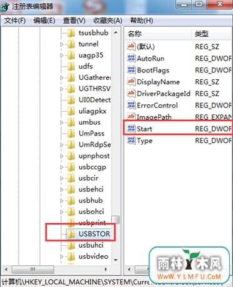Screen dimensions: 233x287
Task: Click the Start DWORD value icon
Action: pos(131,129)
